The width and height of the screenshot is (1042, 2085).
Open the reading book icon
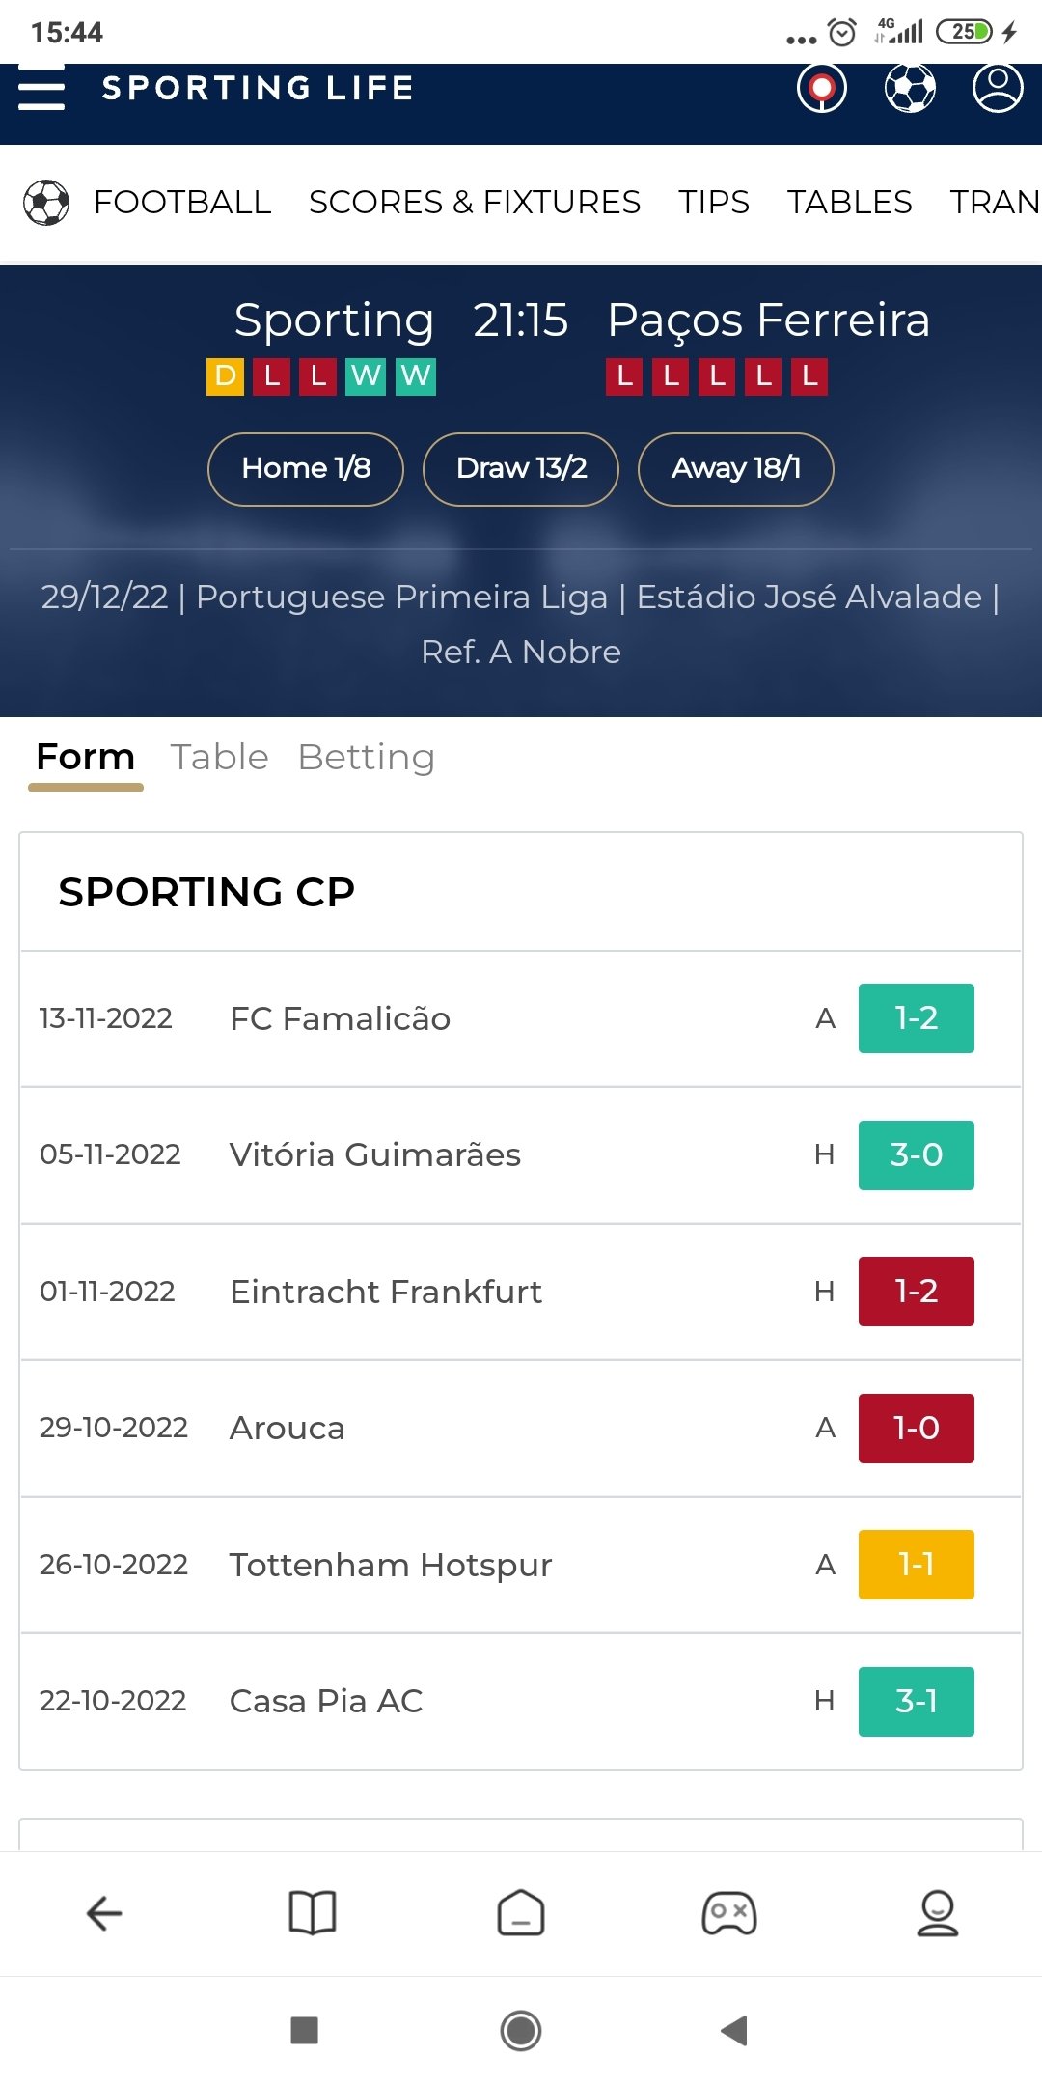pos(313,1912)
